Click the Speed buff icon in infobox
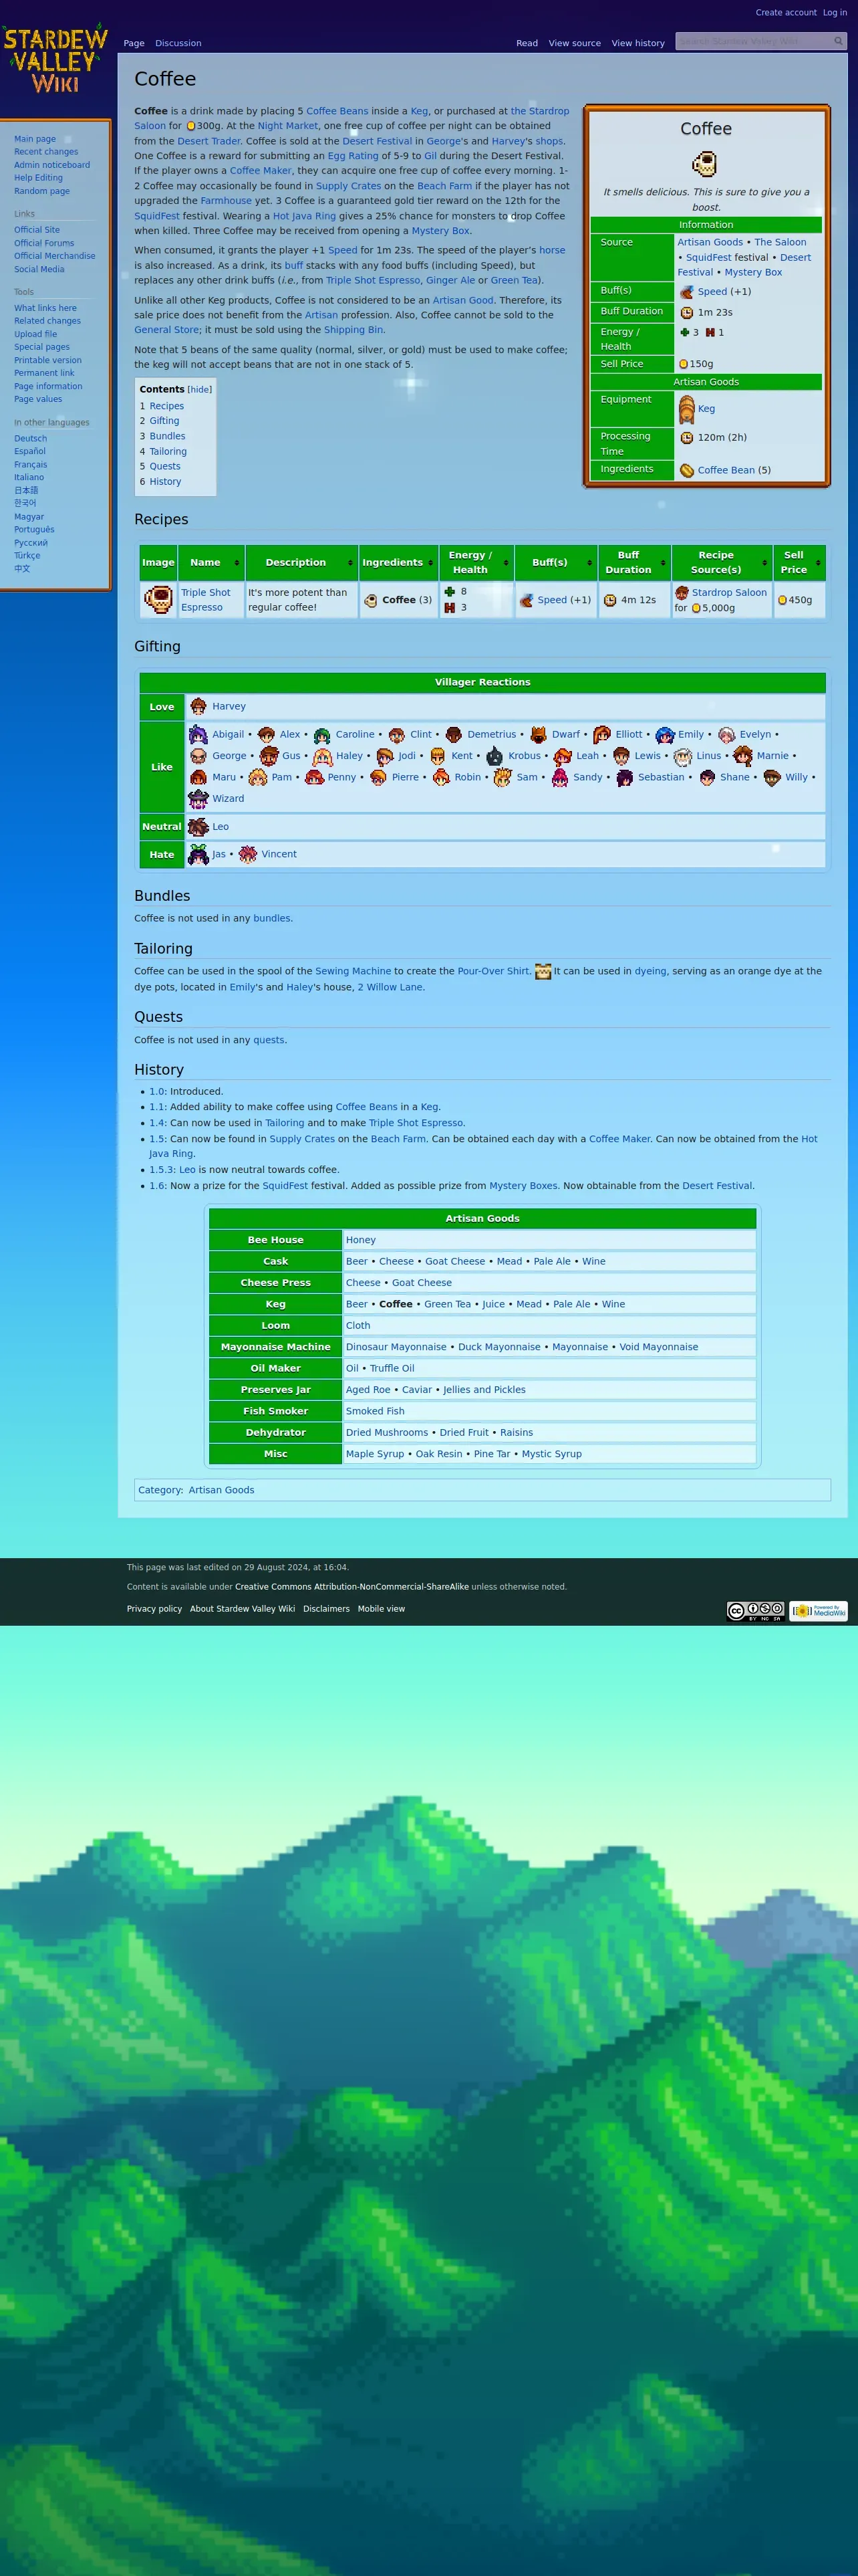 [686, 292]
